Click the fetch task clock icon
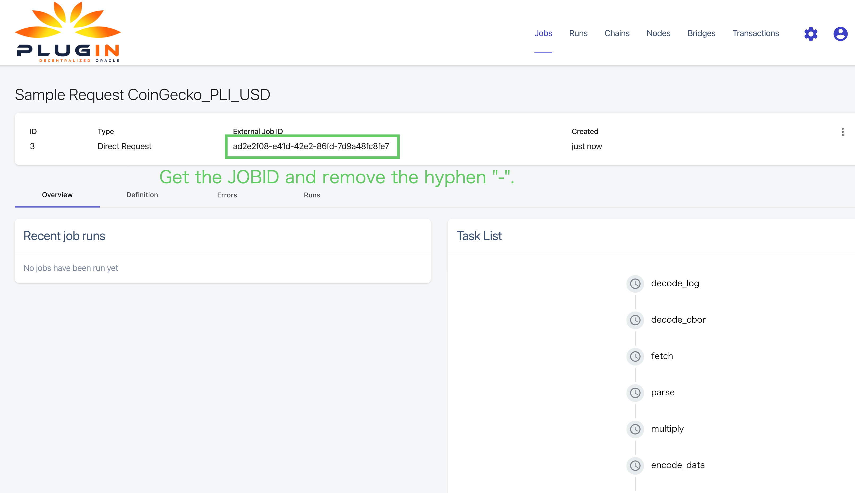 click(635, 357)
